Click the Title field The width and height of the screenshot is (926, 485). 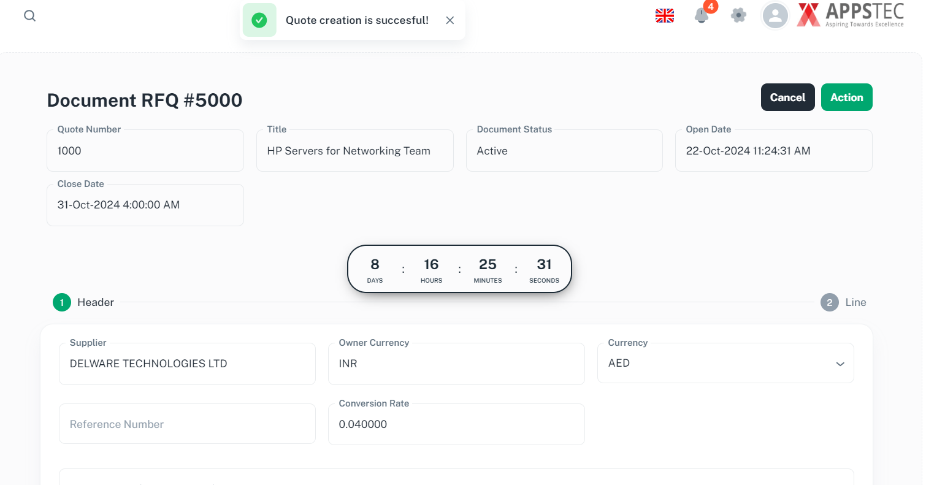point(354,151)
